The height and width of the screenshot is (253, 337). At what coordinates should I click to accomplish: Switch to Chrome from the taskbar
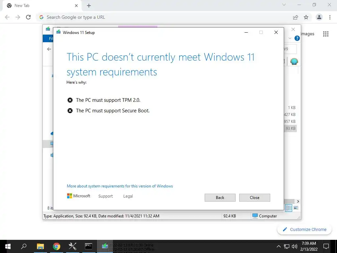(57, 246)
